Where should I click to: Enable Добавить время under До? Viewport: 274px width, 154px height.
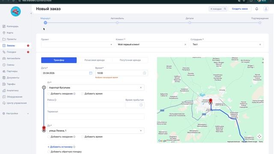82,137
